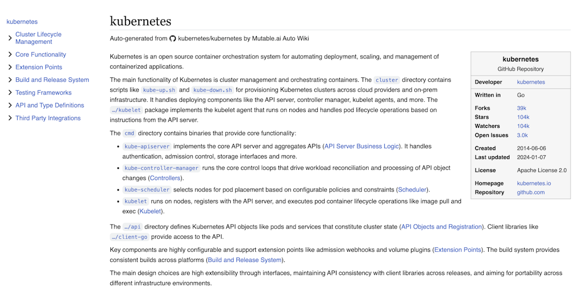Image resolution: width=582 pixels, height=291 pixels.
Task: Open the Scheduler link
Action: click(x=412, y=190)
